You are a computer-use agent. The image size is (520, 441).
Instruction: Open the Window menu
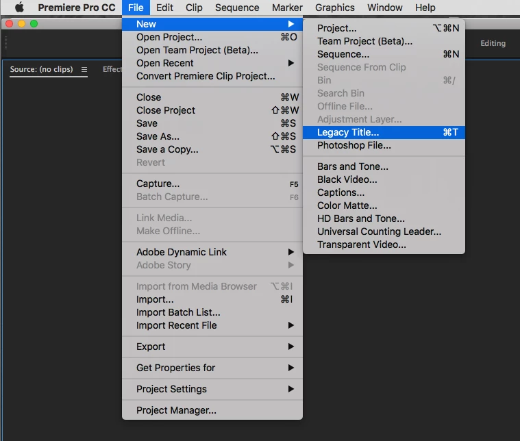tap(385, 8)
